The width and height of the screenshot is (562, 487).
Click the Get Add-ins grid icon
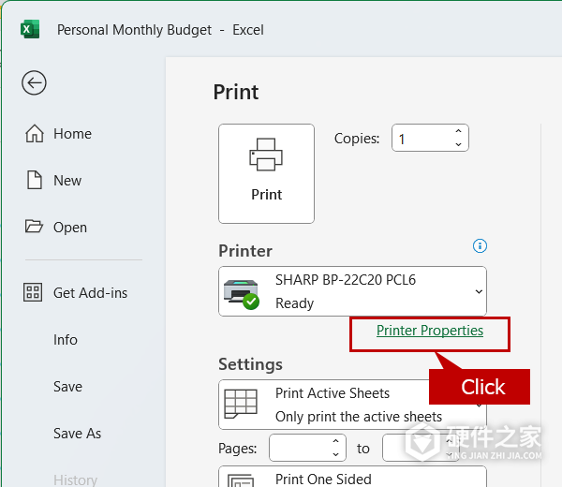[x=33, y=292]
